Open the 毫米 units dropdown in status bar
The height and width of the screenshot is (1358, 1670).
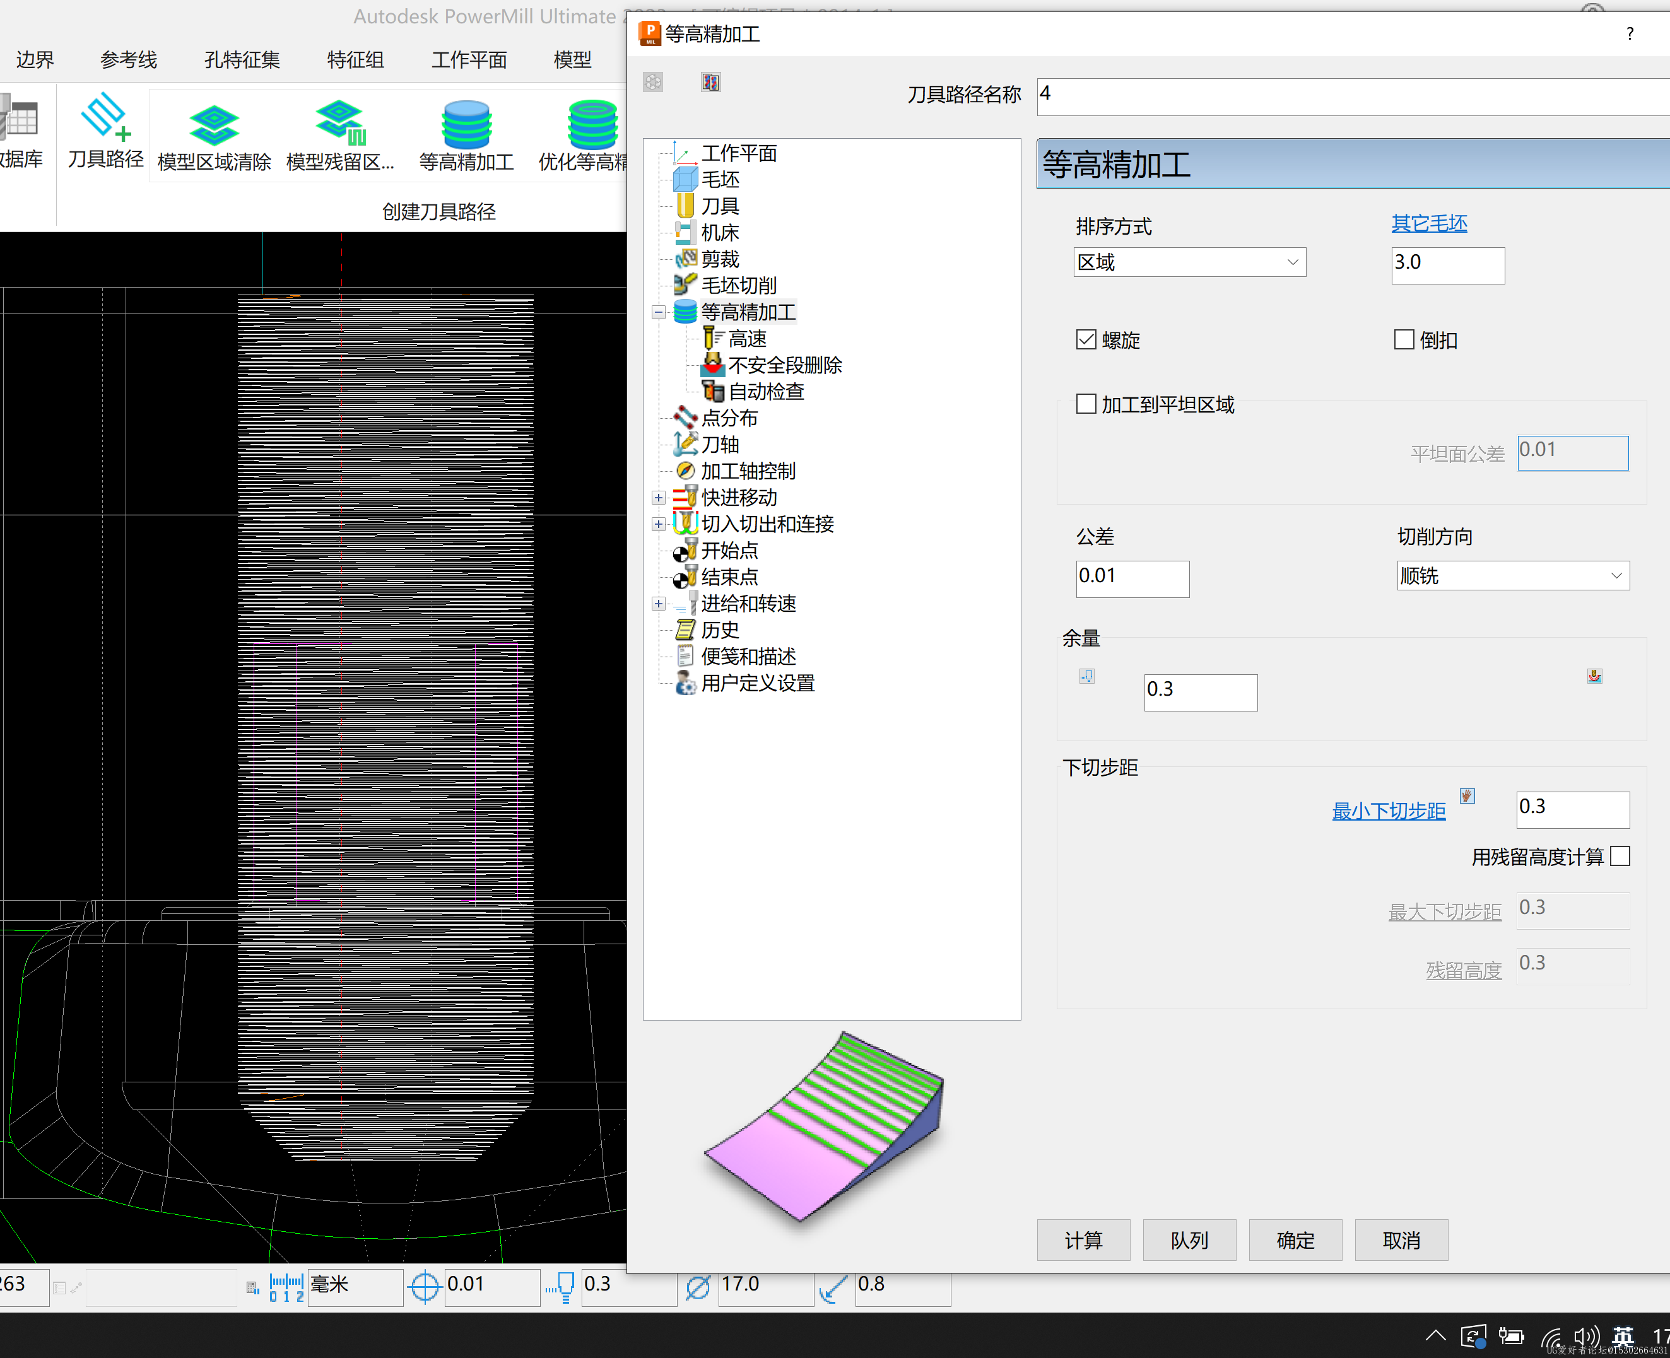(355, 1286)
